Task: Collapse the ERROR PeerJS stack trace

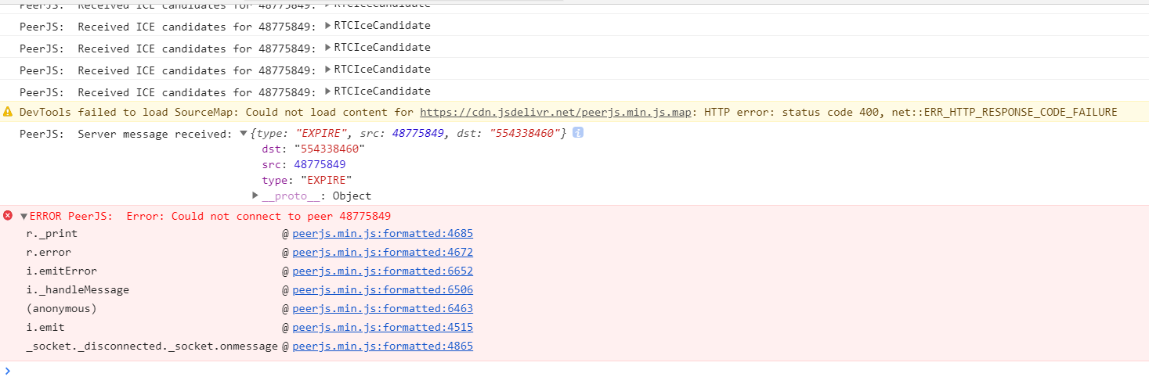Action: [24, 217]
